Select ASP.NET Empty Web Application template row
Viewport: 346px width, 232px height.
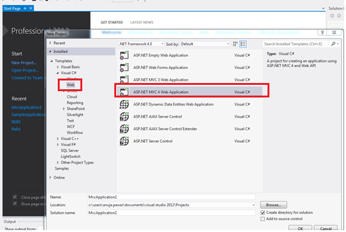(190, 55)
